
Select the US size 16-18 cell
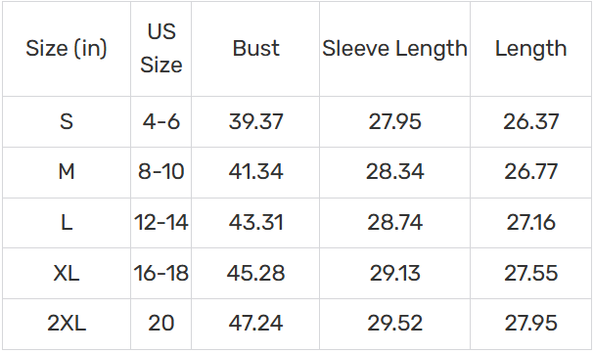coord(161,273)
